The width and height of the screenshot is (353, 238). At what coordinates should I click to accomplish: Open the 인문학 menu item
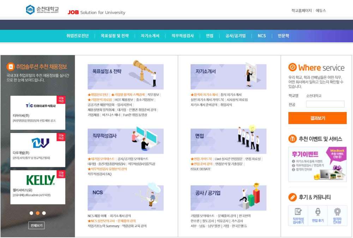click(283, 36)
